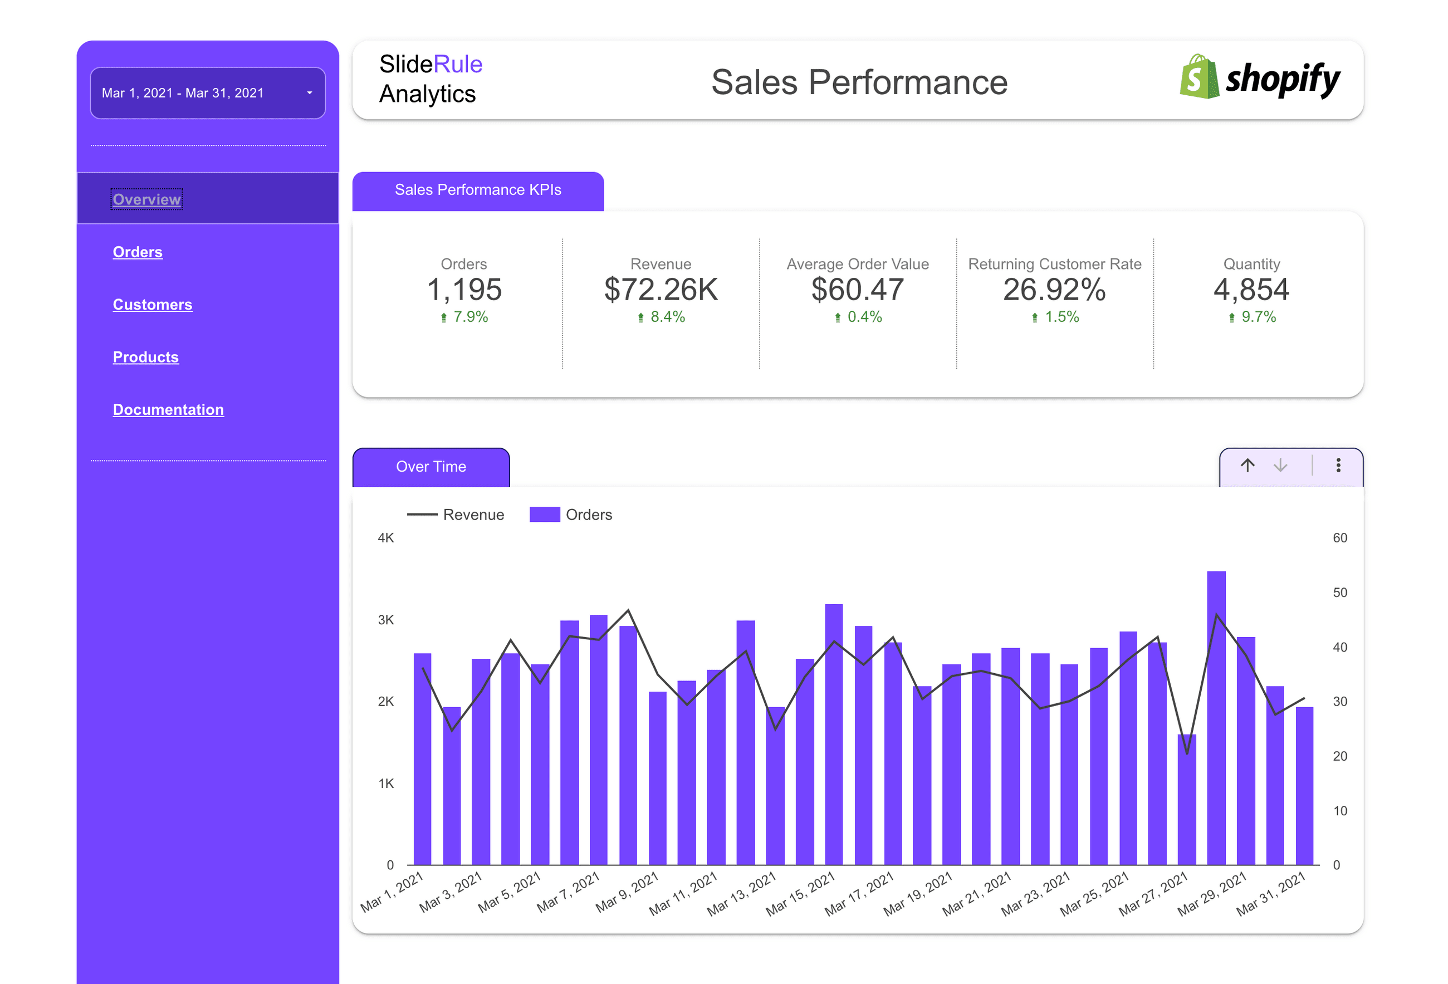
Task: Click the Orders KPI value 1,195
Action: tap(464, 290)
